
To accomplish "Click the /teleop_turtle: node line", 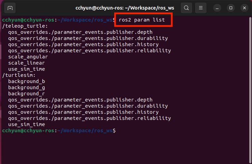I will pyautogui.click(x=25, y=26).
